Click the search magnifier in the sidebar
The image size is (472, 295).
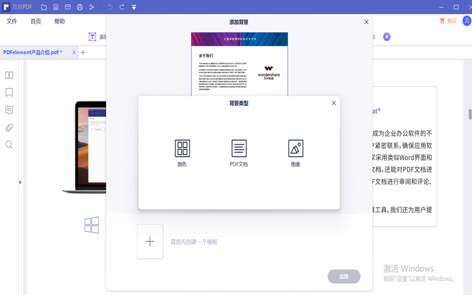(x=9, y=145)
